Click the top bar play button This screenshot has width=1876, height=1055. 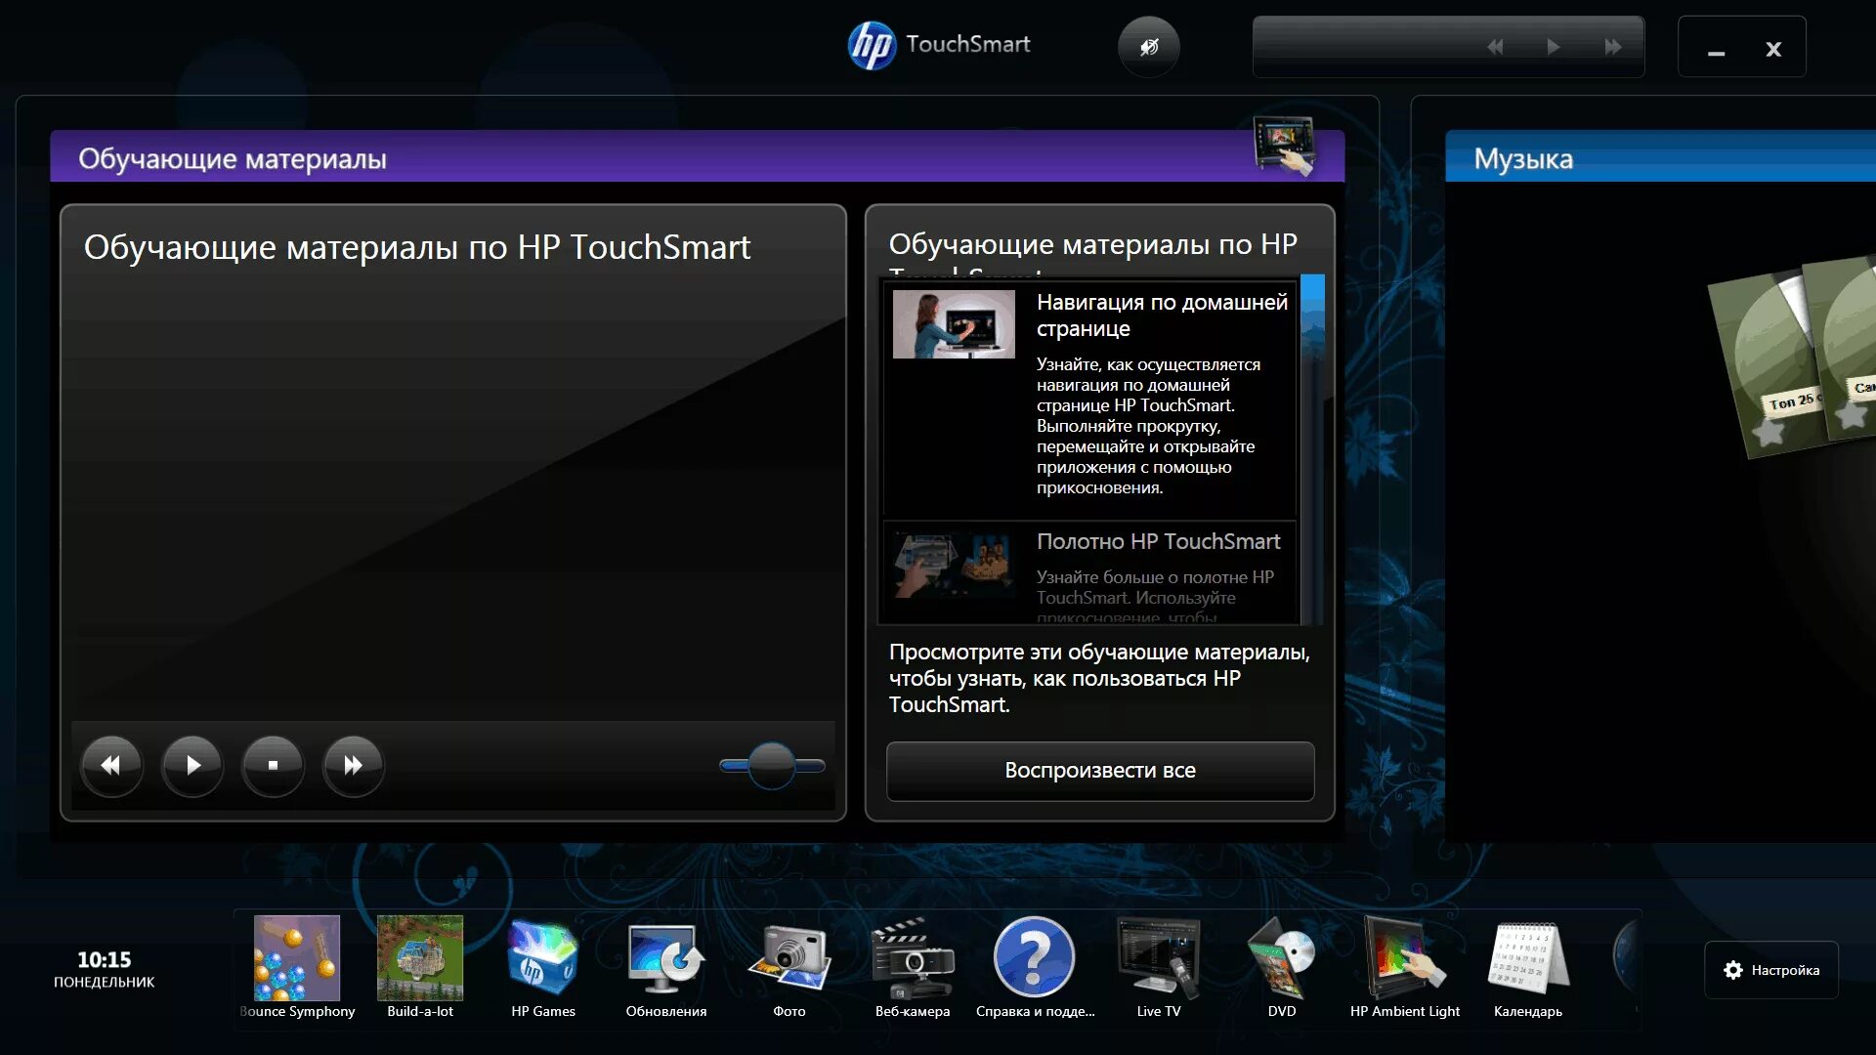coord(1553,47)
